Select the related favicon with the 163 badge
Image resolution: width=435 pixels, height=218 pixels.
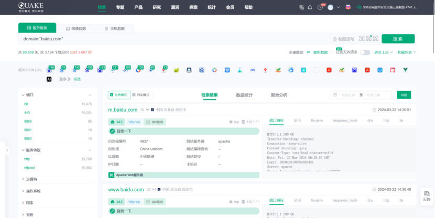pyautogui.click(x=100, y=70)
